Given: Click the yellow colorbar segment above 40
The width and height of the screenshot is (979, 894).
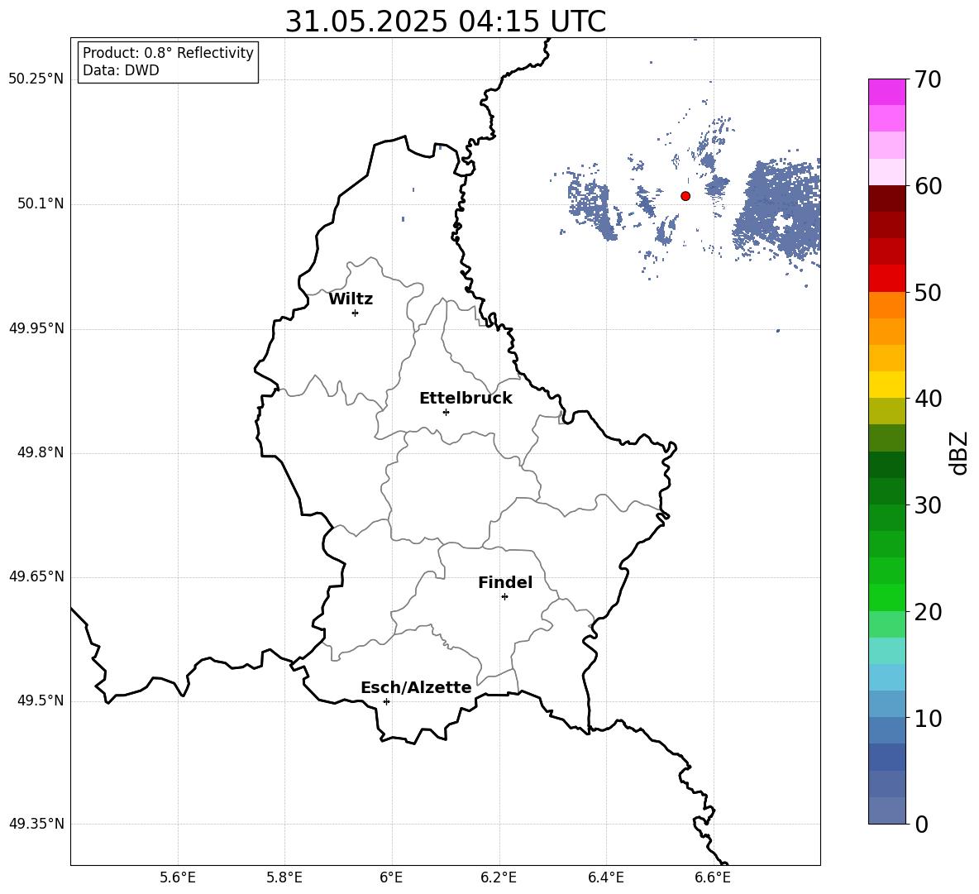Looking at the screenshot, I should pos(886,385).
